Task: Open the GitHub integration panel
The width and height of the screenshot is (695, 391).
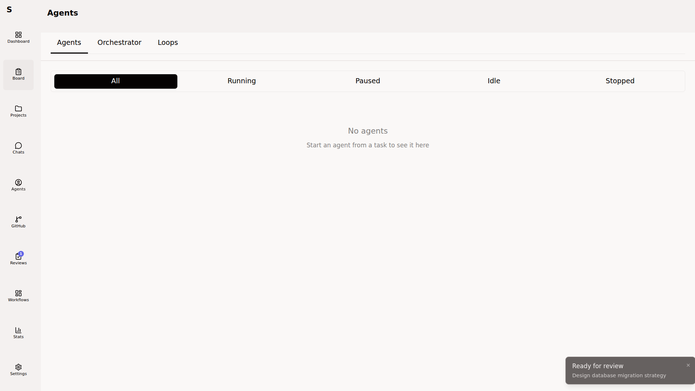Action: pos(18,222)
